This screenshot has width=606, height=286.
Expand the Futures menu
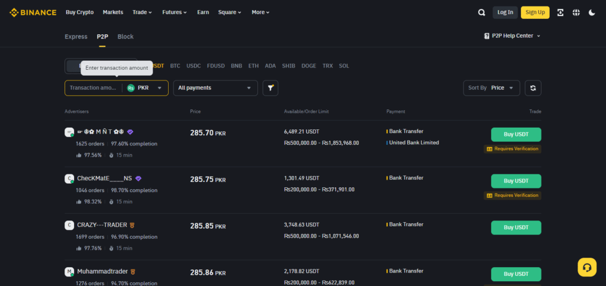pyautogui.click(x=175, y=12)
